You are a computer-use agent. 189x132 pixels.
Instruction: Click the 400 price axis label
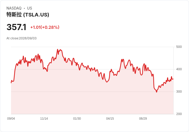(179, 69)
